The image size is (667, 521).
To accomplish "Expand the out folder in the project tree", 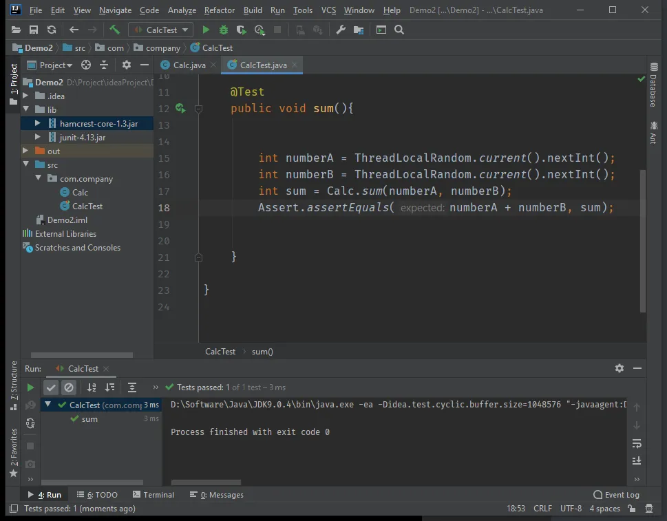I will point(26,151).
